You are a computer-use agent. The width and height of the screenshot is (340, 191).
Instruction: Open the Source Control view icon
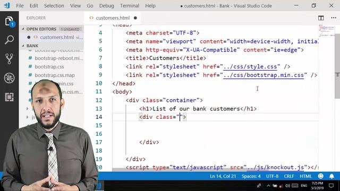tap(10, 59)
